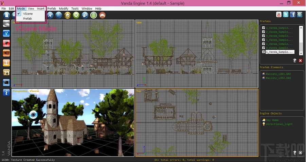Uncheck the 3_Vanda_Sample prefab checkbox
The image size is (306, 162).
[x=264, y=36]
